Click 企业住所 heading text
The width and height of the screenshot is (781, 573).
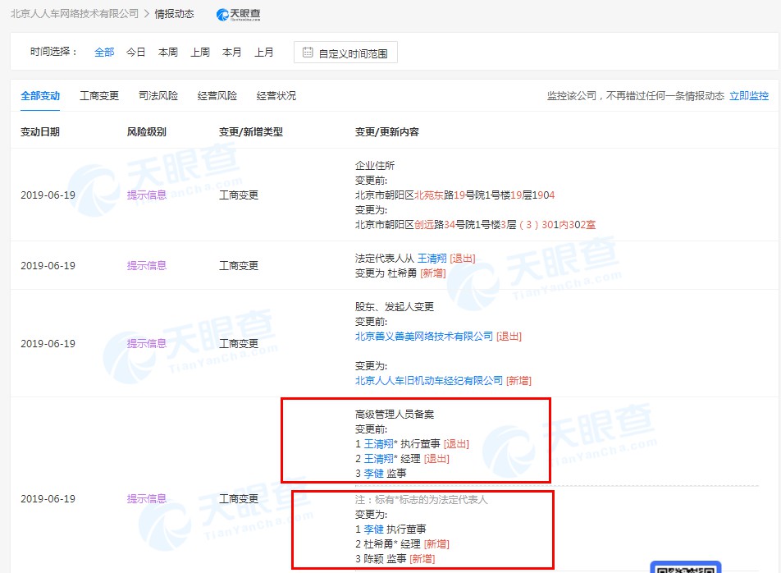[375, 166]
